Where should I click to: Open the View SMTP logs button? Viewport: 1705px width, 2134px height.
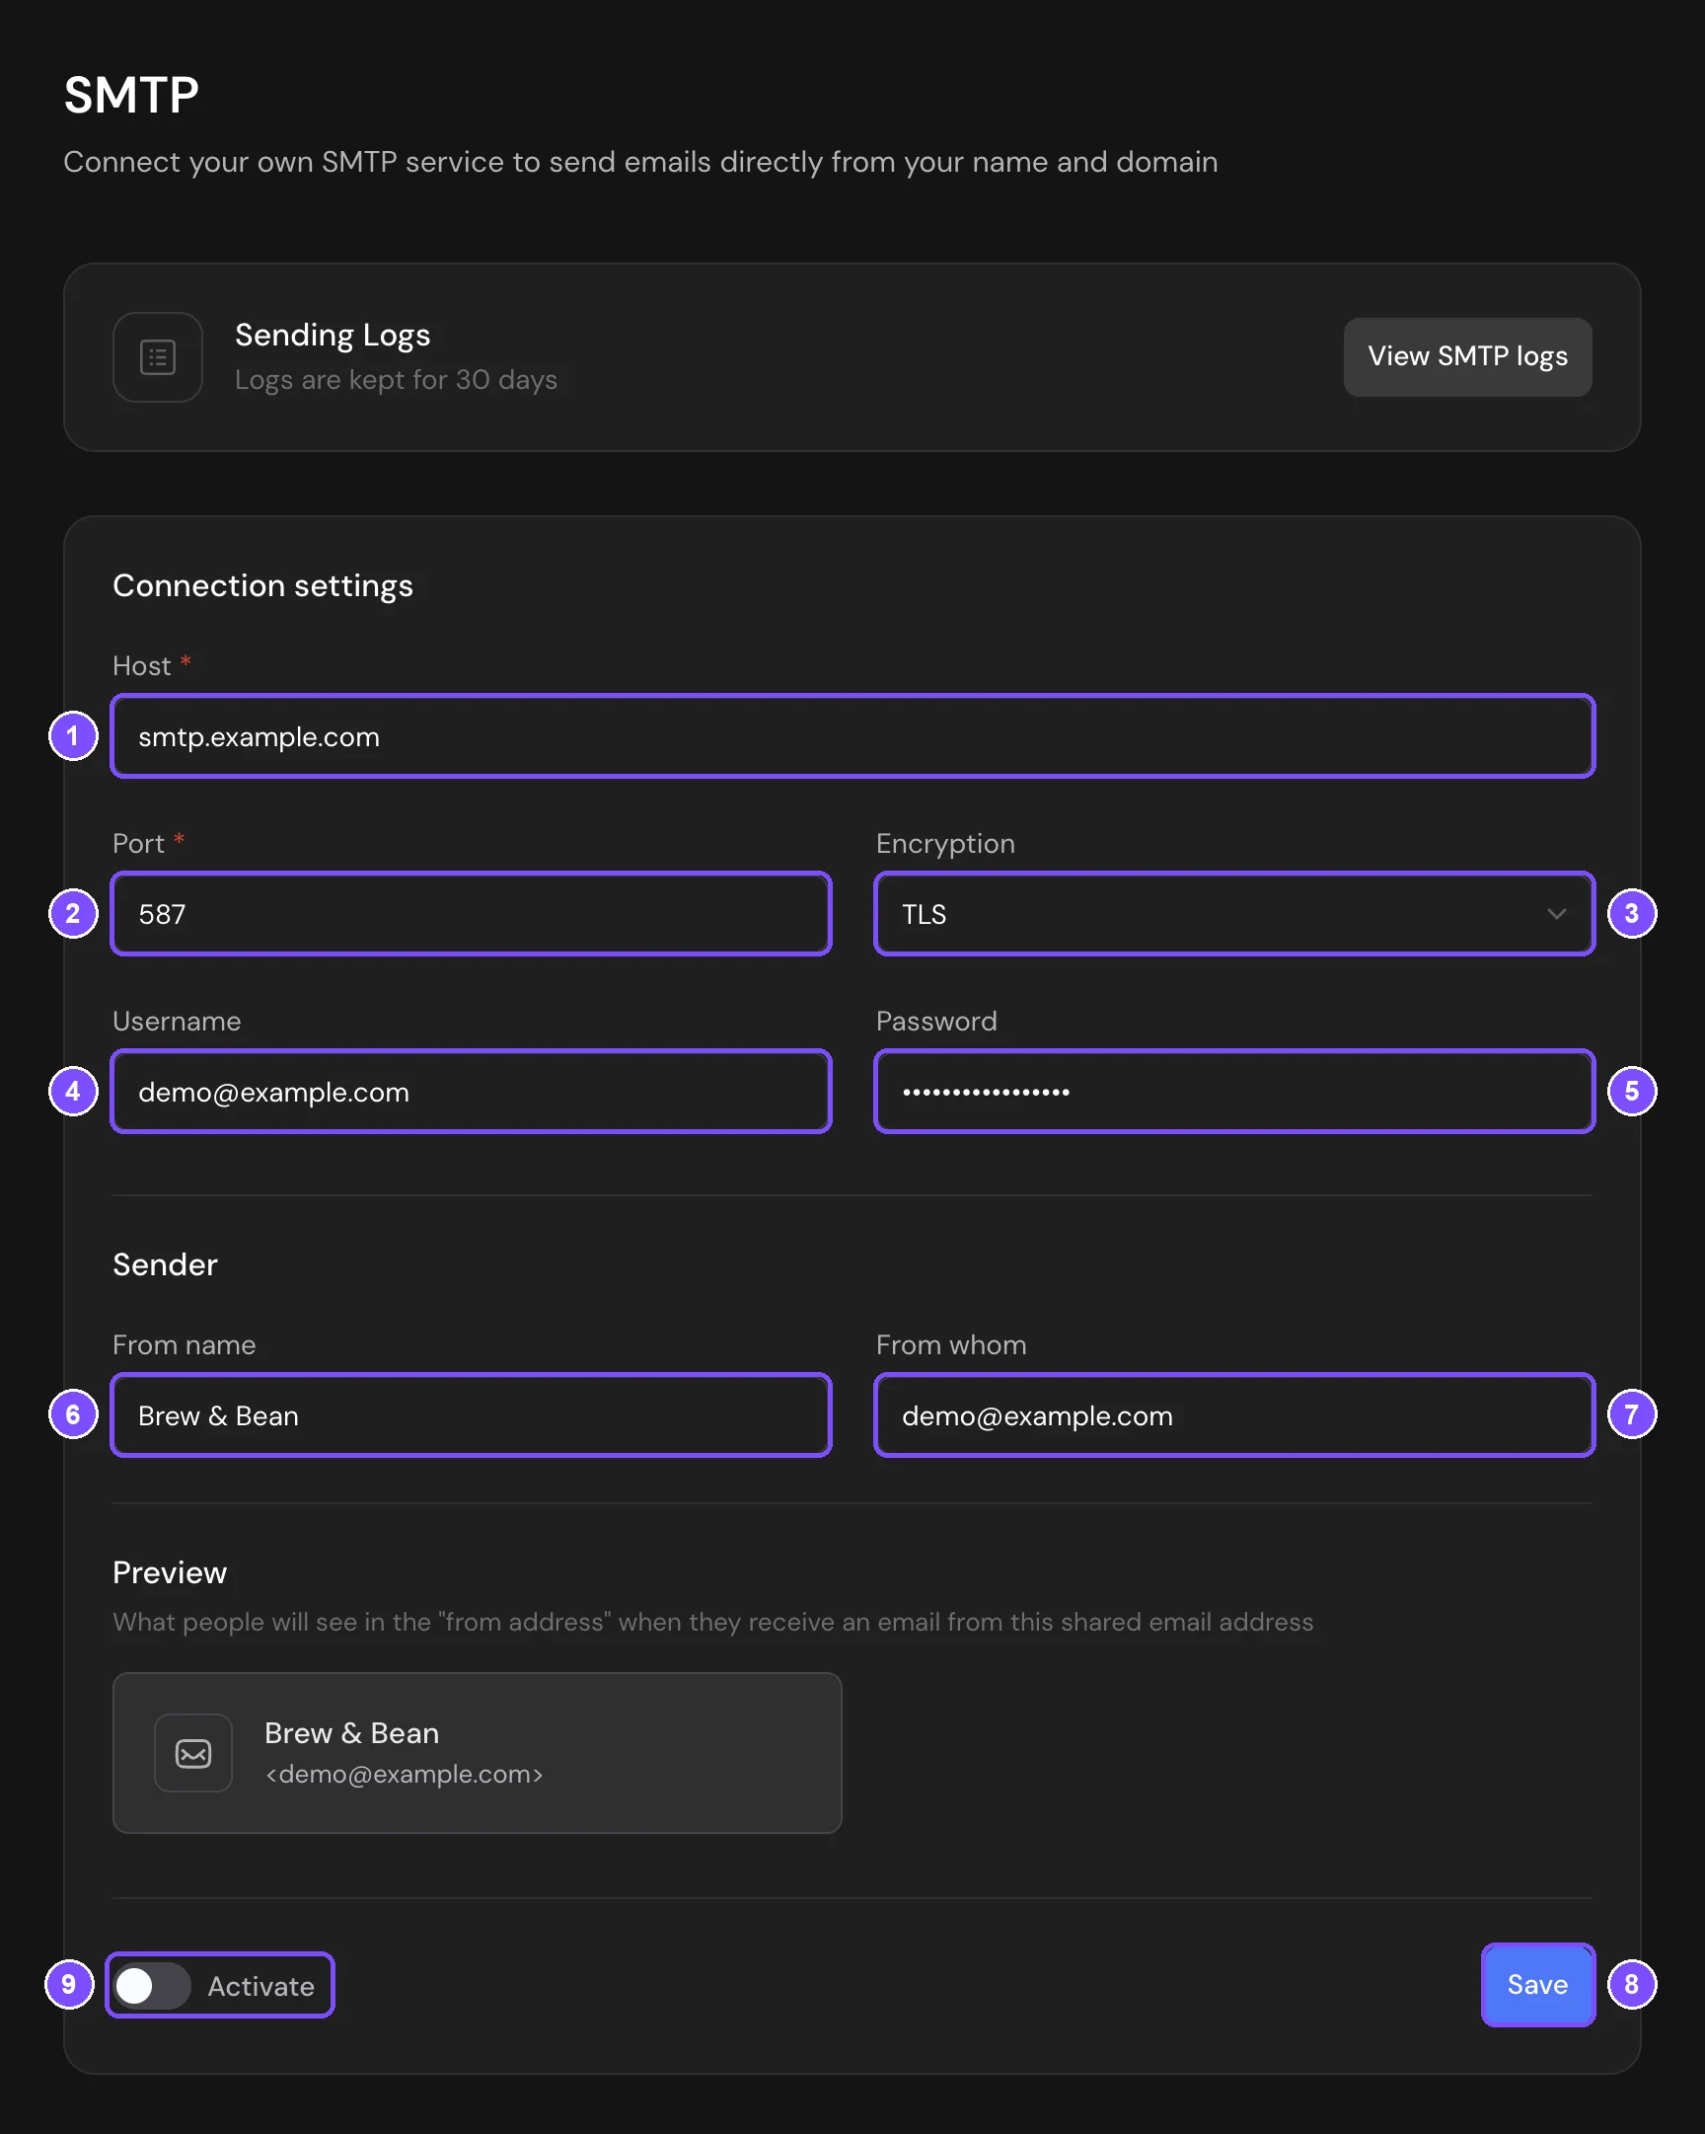point(1467,357)
